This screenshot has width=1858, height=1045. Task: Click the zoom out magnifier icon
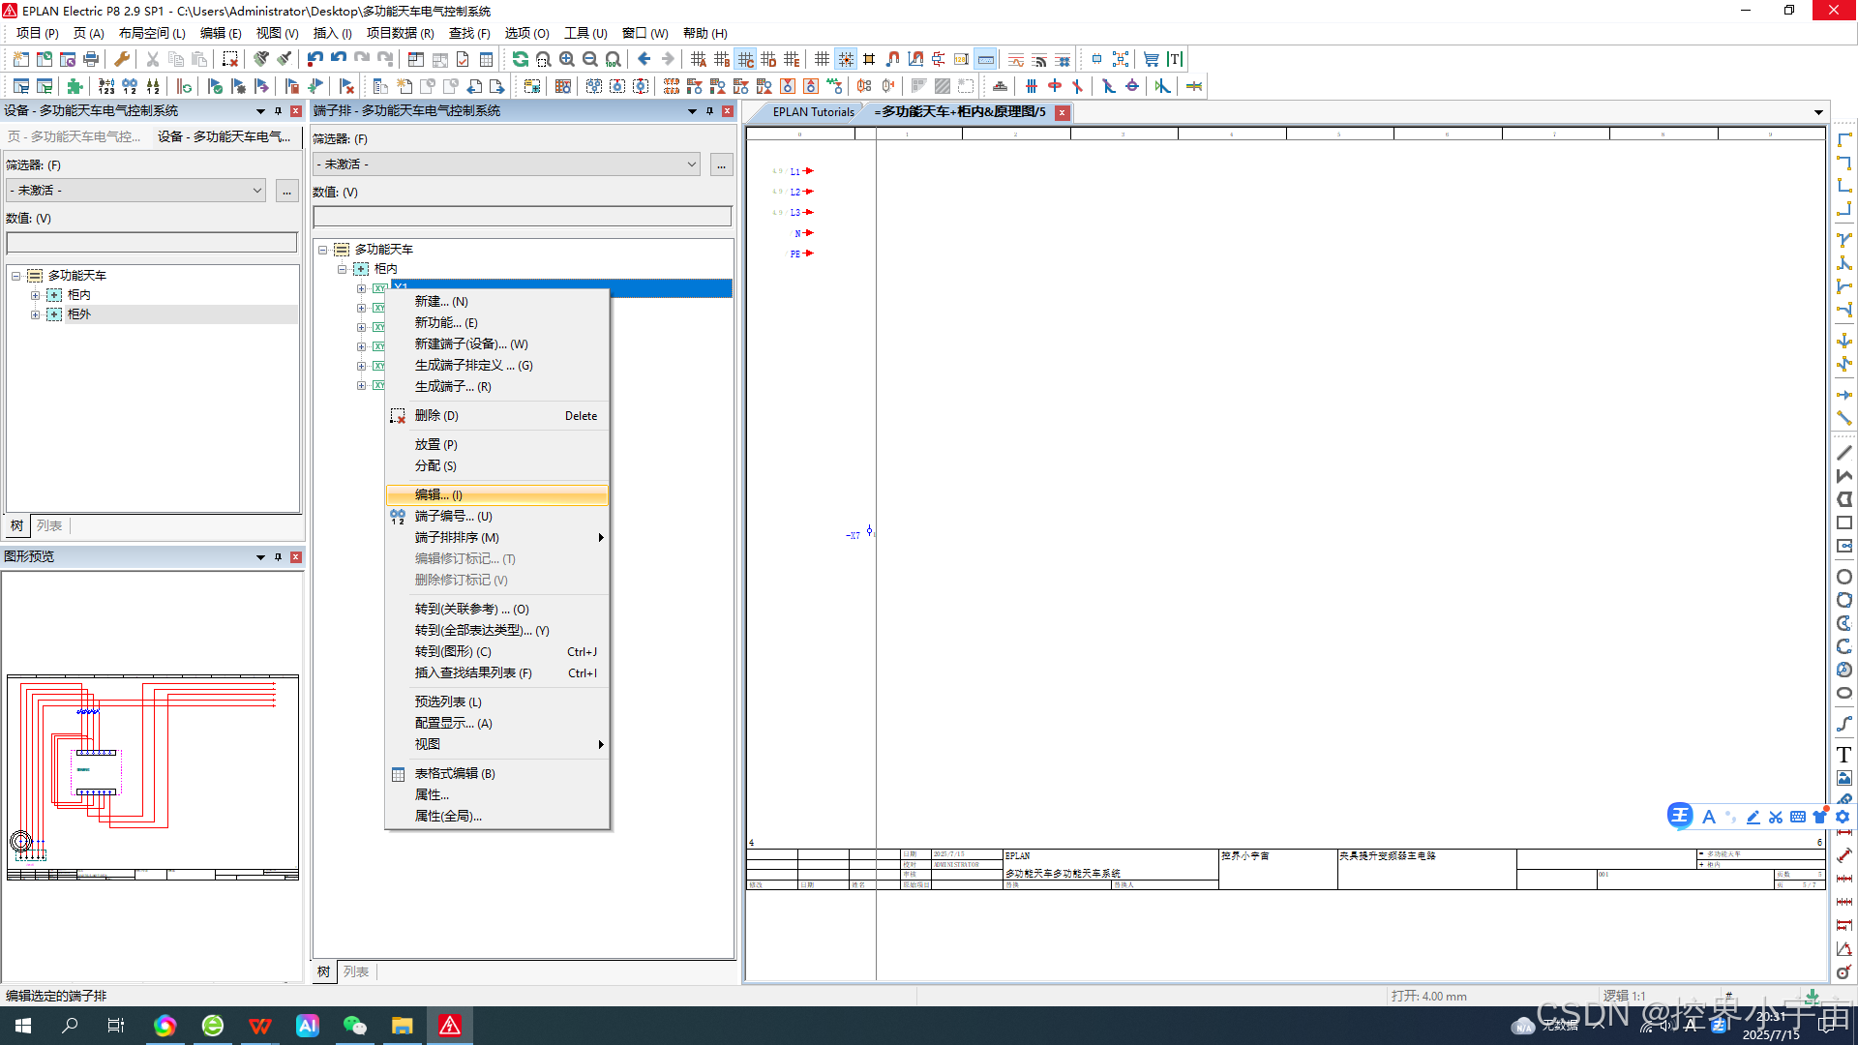(x=589, y=59)
